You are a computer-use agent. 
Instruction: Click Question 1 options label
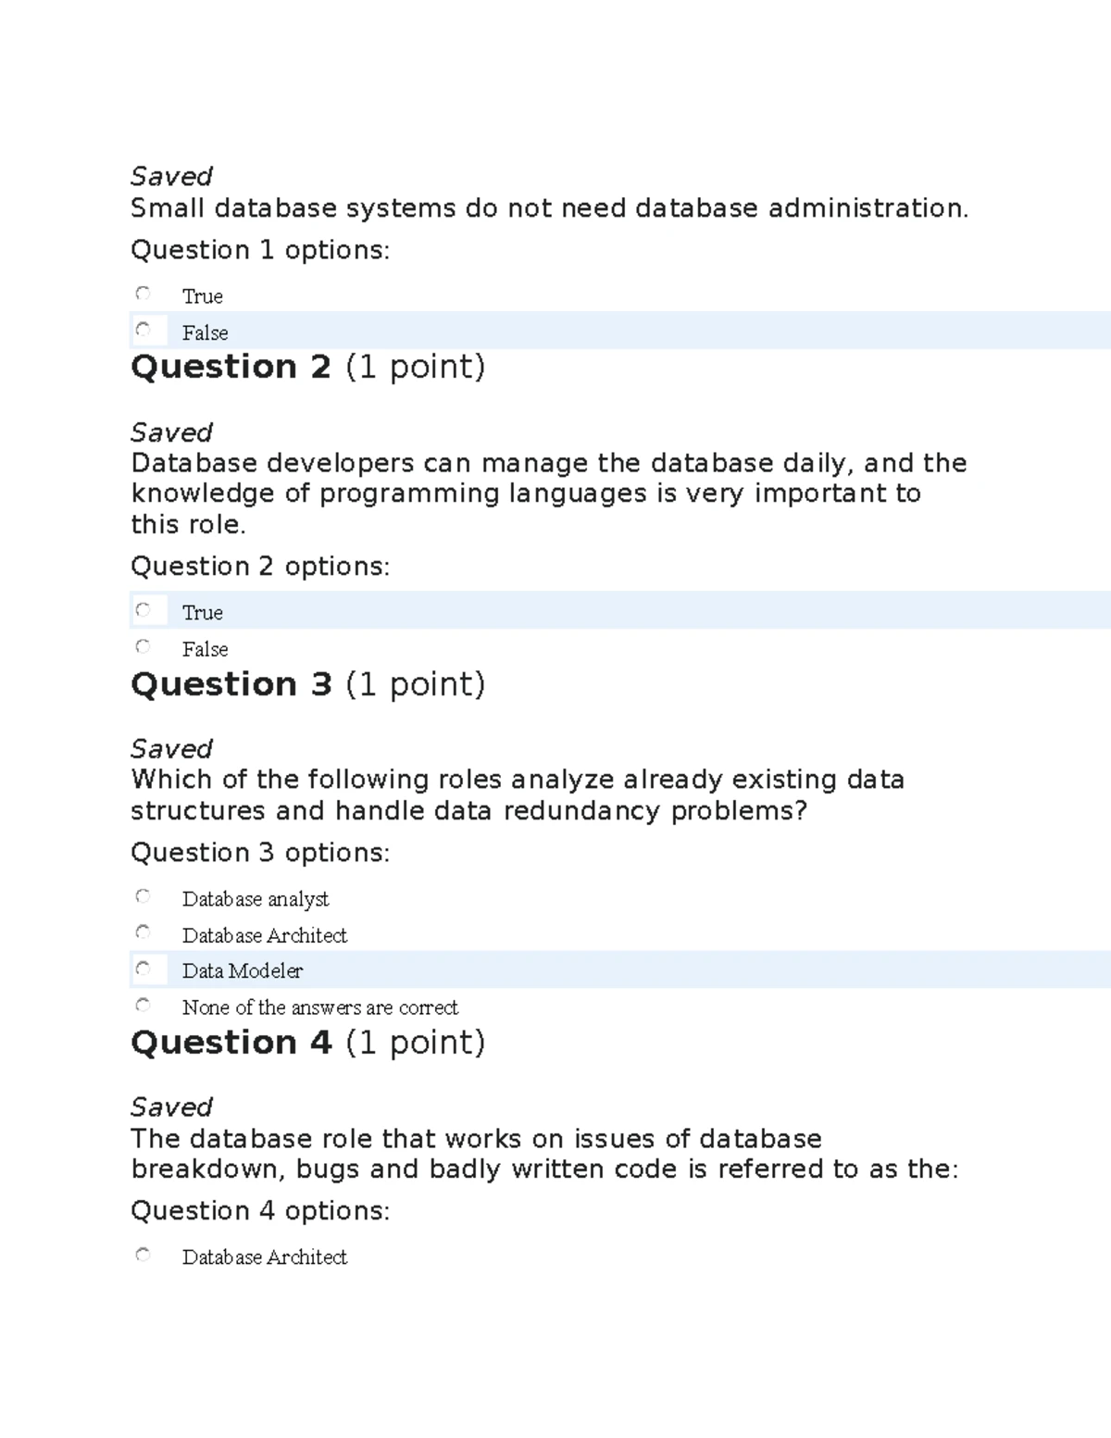260,250
